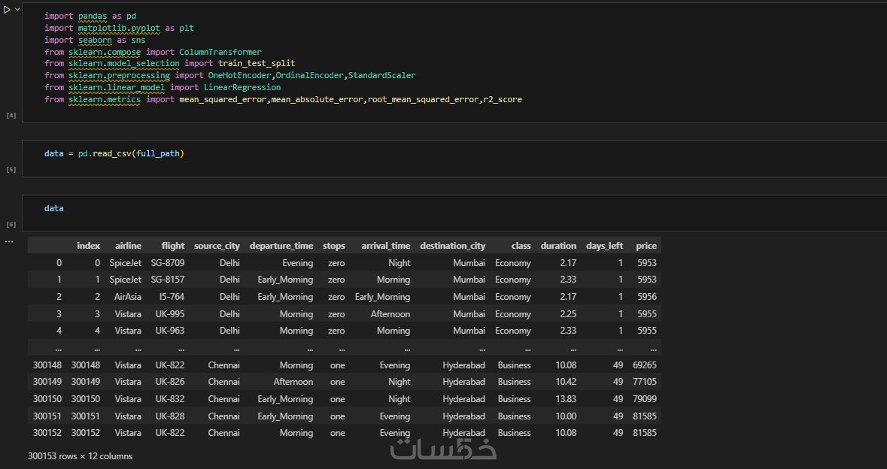Select the 'days_left' column header

(605, 246)
